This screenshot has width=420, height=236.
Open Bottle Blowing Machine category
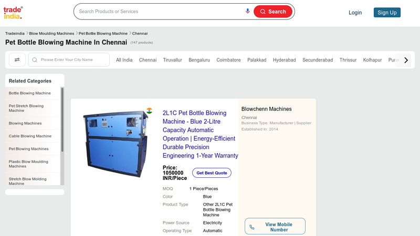[x=30, y=93]
